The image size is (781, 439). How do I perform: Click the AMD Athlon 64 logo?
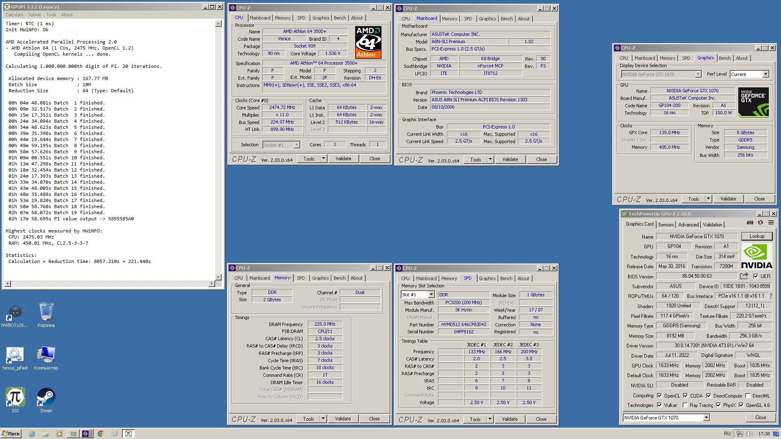(368, 42)
